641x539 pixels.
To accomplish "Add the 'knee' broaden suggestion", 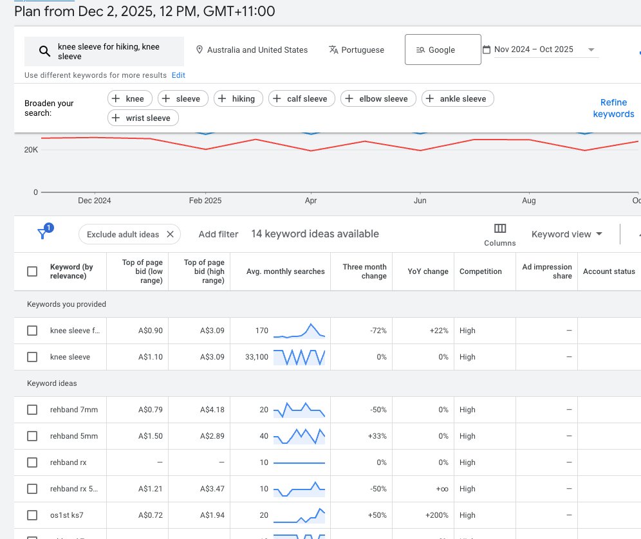I will (x=129, y=98).
